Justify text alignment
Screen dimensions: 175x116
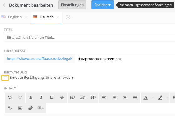point(135,97)
